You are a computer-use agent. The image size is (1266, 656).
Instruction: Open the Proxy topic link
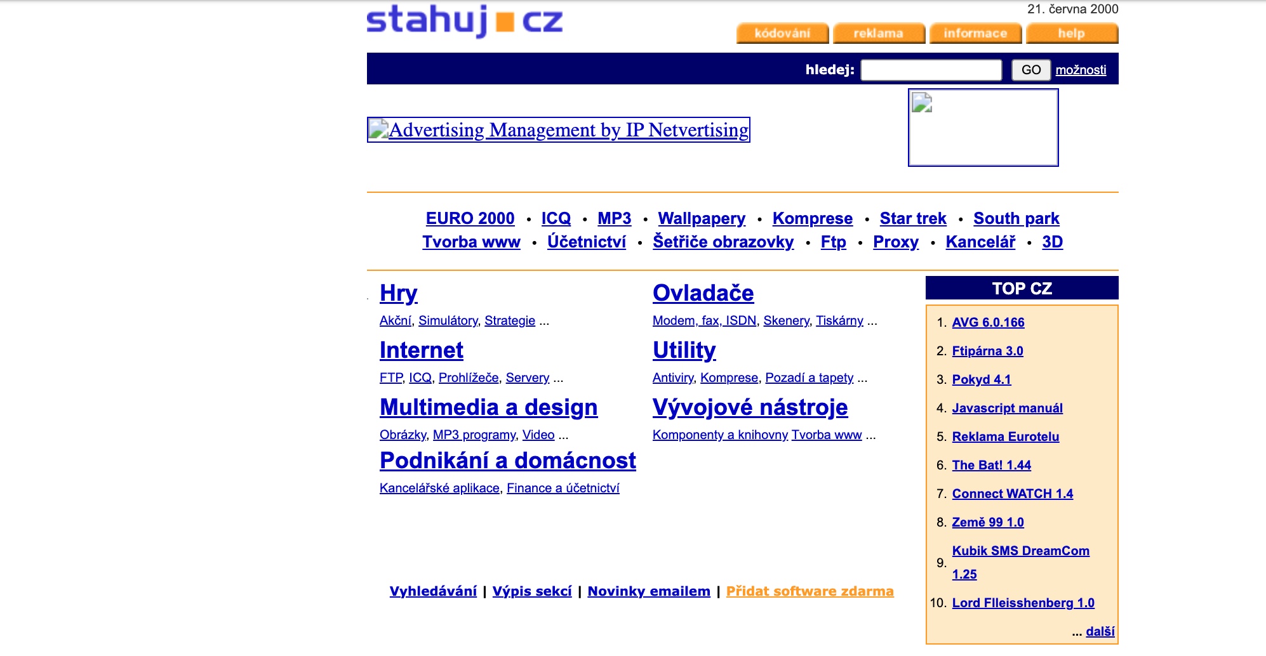click(896, 242)
